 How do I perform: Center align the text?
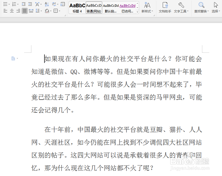(12, 11)
